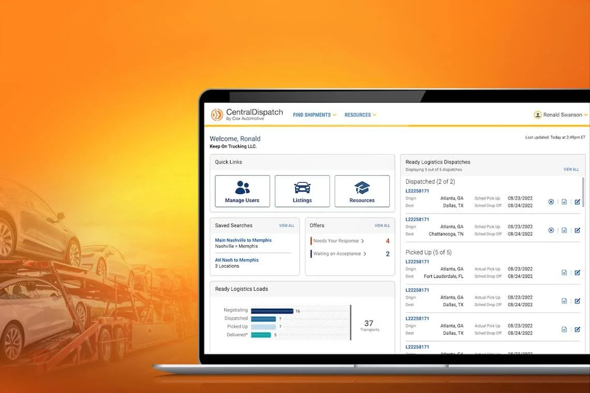Open the Ronald Swanson account dropdown
Viewport: 590px width, 393px height.
coord(561,115)
